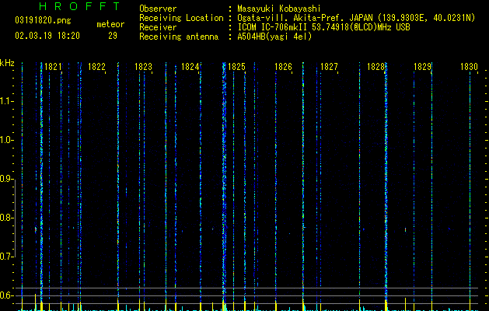This screenshot has width=489, height=311.
Task: Click the 1822 time marker
Action: click(96, 67)
